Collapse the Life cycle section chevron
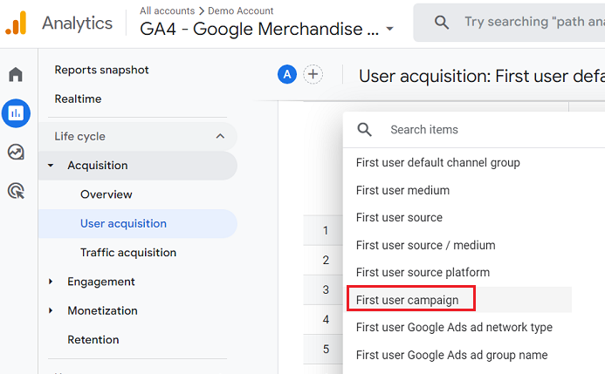The image size is (605, 374). pos(220,136)
